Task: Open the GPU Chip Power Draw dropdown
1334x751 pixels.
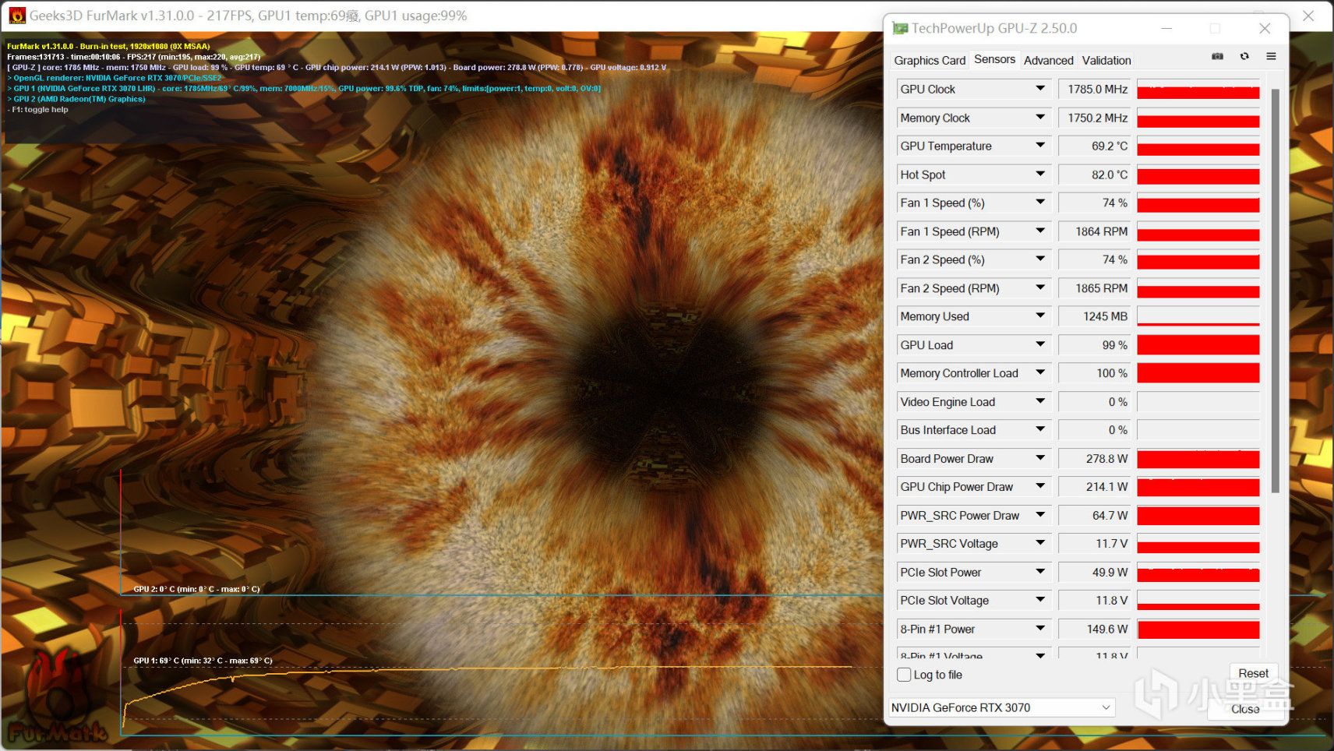Action: (1040, 487)
